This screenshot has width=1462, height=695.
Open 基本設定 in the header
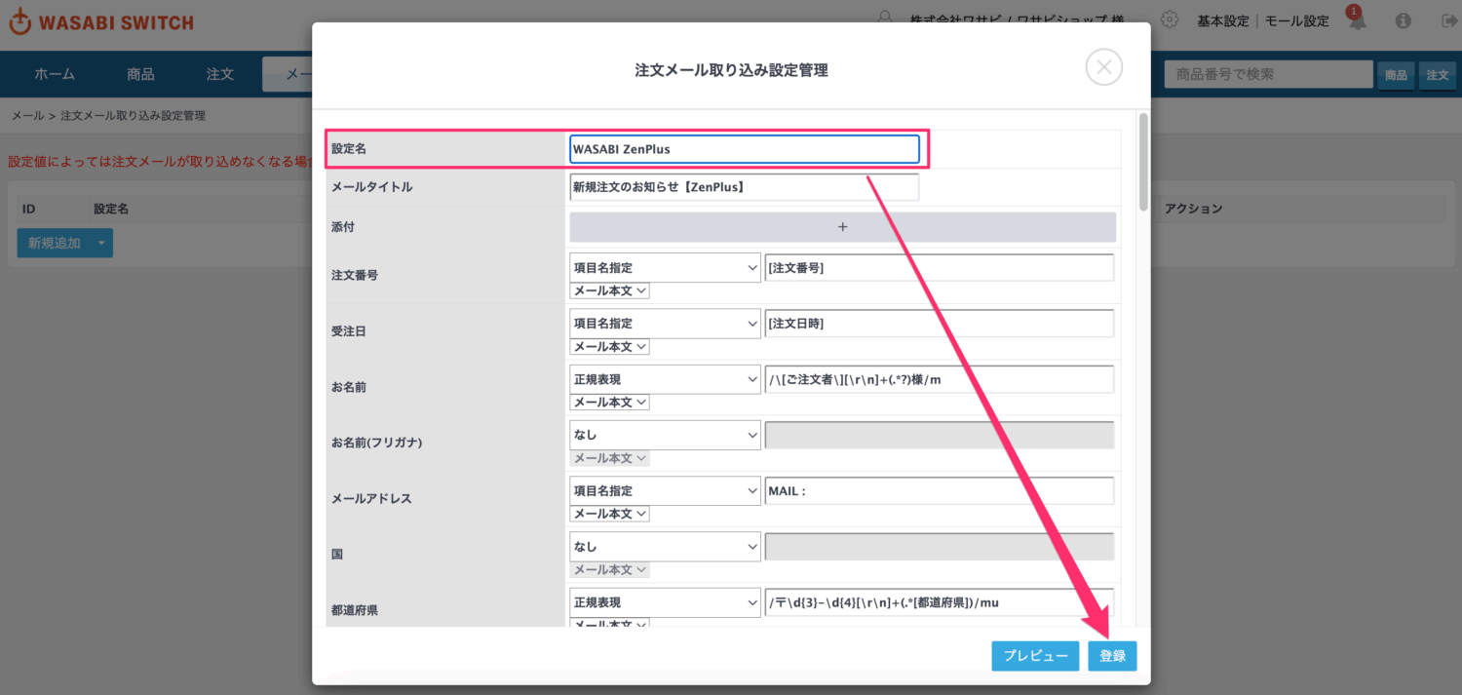click(1223, 20)
